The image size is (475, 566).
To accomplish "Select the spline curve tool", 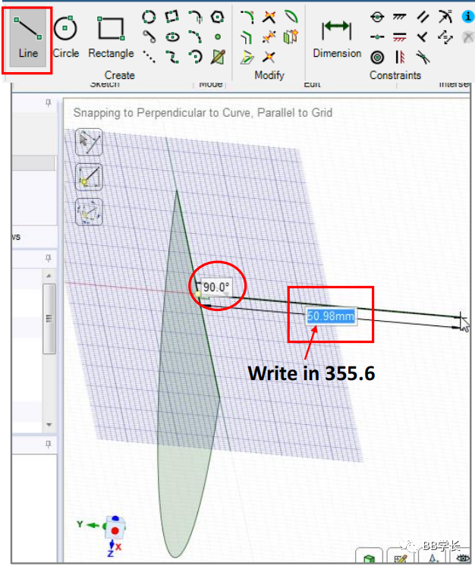I will click(x=172, y=57).
